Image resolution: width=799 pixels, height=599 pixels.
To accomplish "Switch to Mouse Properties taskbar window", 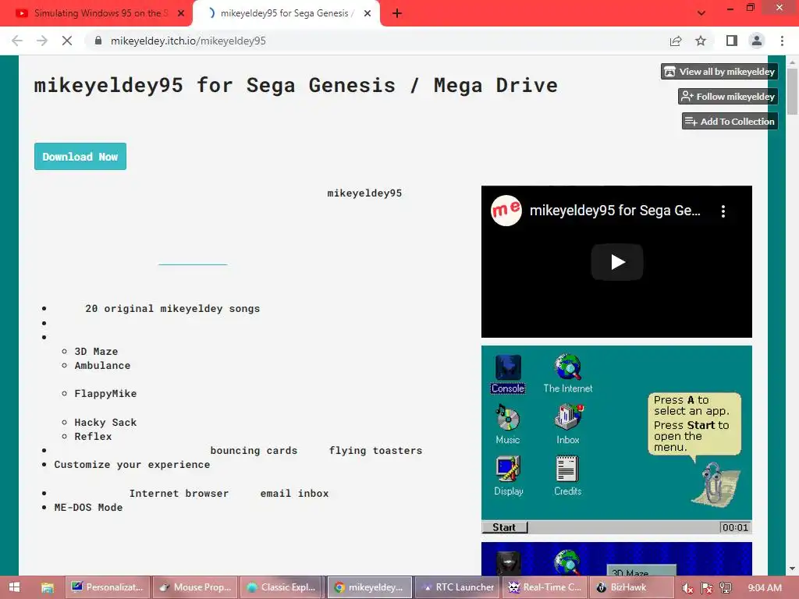I will click(195, 587).
